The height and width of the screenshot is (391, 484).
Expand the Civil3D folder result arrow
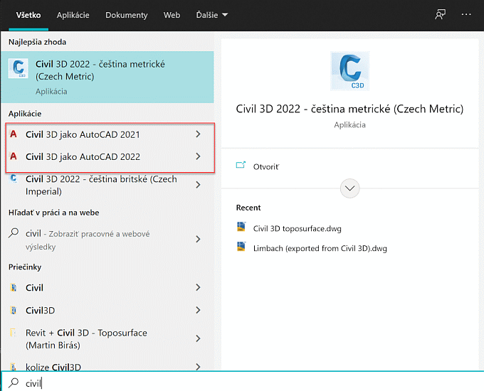198,310
